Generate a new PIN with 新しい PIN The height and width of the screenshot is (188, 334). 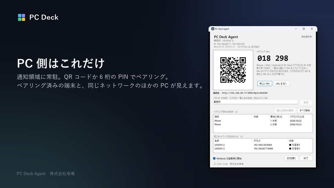coord(265,84)
